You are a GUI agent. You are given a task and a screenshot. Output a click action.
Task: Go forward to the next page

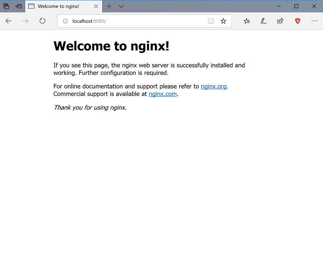(25, 21)
